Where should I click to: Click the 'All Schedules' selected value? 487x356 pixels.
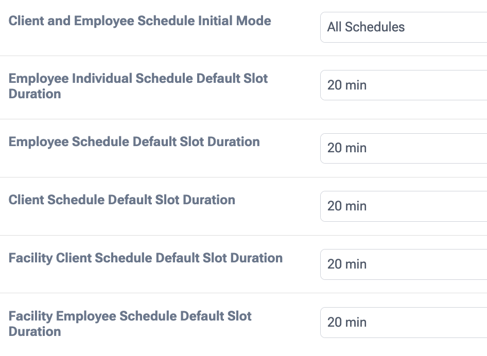[x=366, y=27]
